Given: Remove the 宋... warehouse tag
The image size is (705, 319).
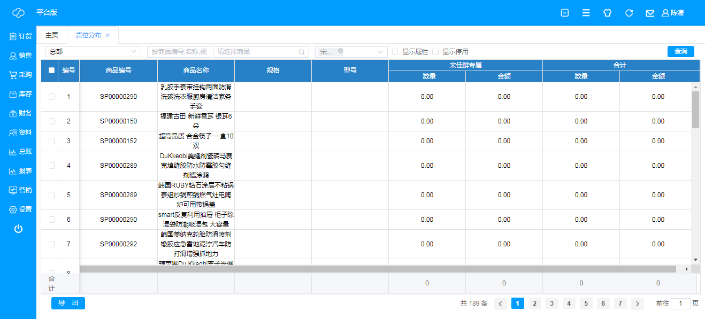Looking at the screenshot, I should (340, 51).
